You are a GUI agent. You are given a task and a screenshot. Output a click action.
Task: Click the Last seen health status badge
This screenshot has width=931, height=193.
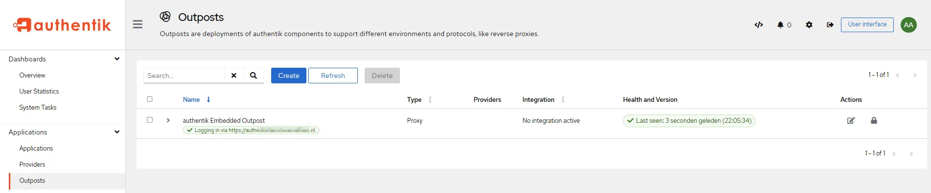click(x=689, y=120)
